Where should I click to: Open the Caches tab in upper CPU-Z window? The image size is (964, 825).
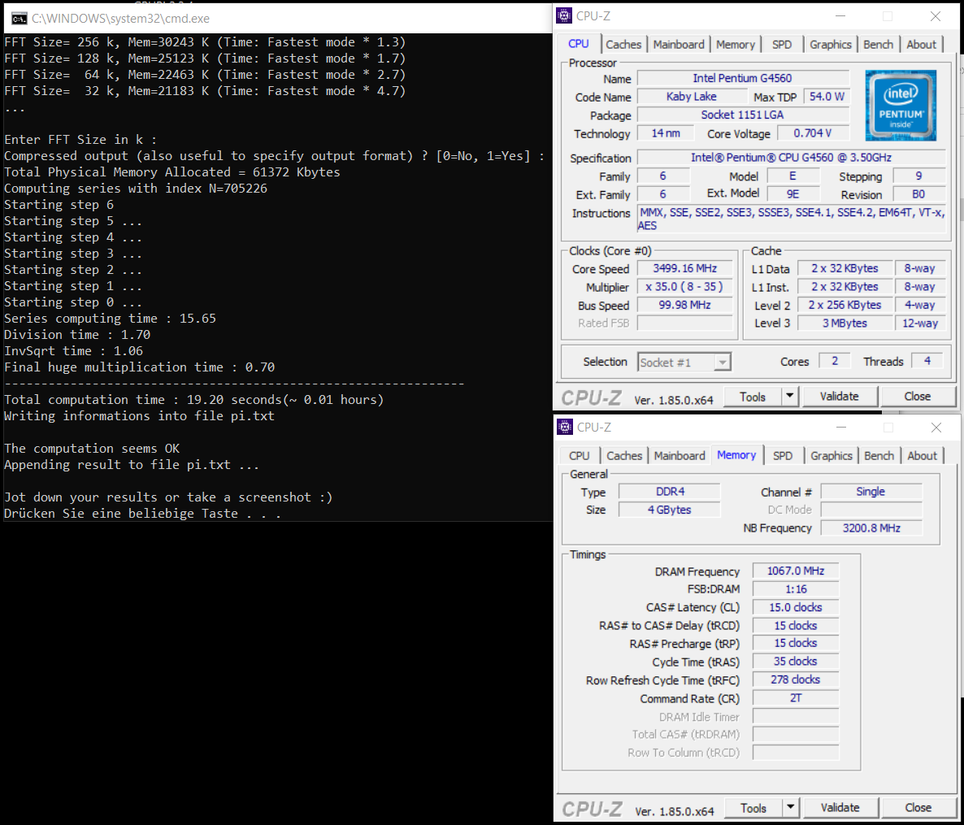[623, 44]
